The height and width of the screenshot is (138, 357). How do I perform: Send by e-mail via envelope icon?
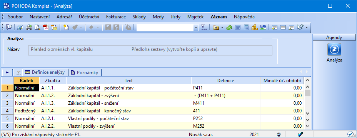pos(54,28)
